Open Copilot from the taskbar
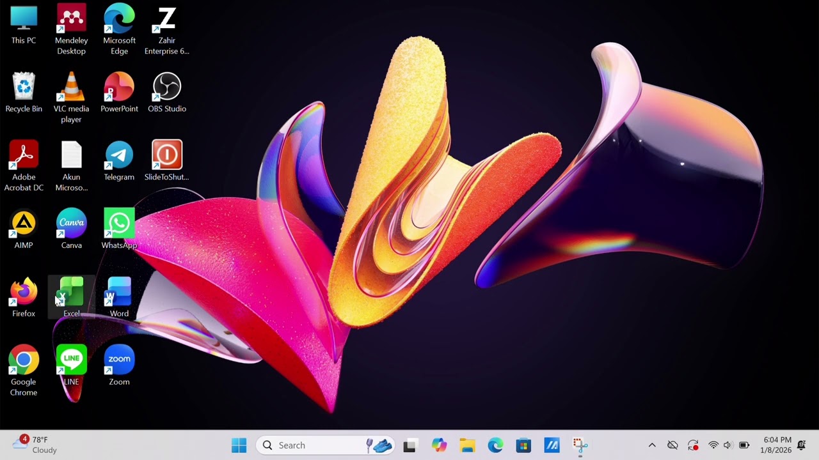Screen dimensions: 819x460 [439, 445]
